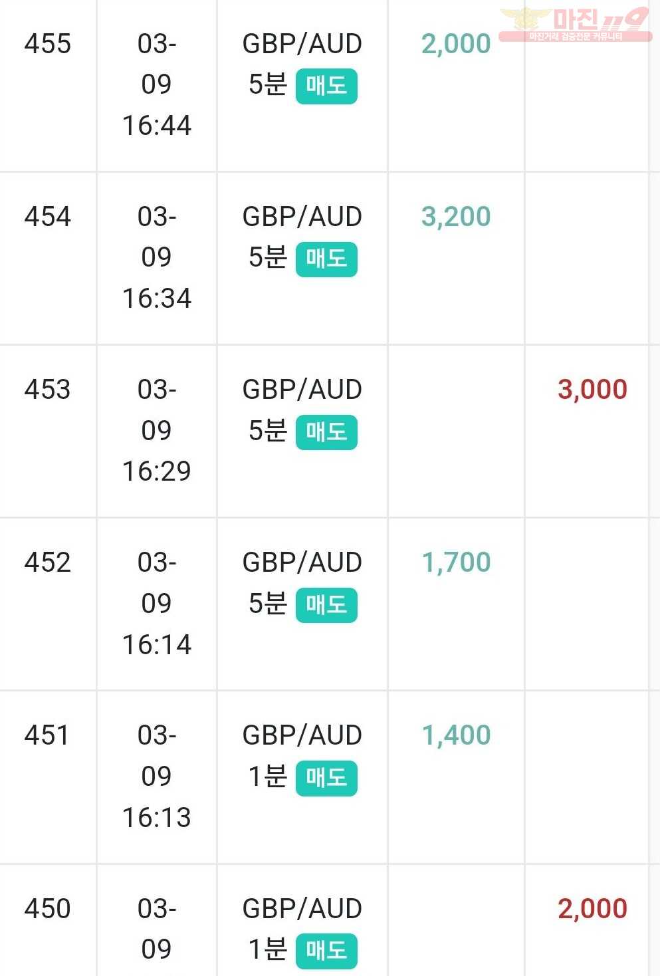Select the red 2,000 amount in row 450
Viewport: 660px width, 976px height.
593,909
